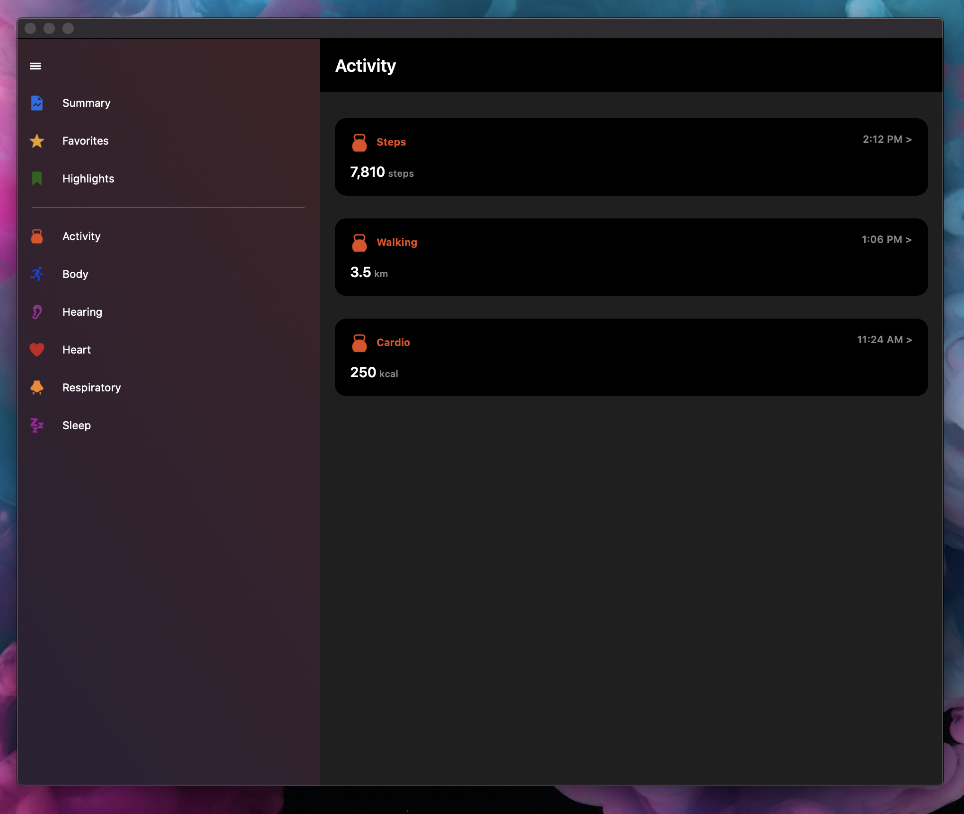Click the Steps title link
This screenshot has width=964, height=814.
391,142
